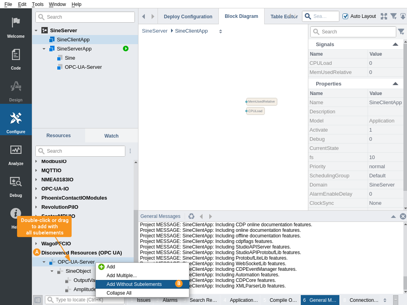The image size is (407, 305).
Task: Click the MemUsedRelative signal block
Action: click(261, 101)
